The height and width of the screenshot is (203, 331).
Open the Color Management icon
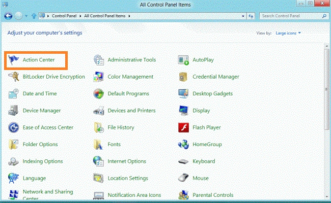click(99, 77)
